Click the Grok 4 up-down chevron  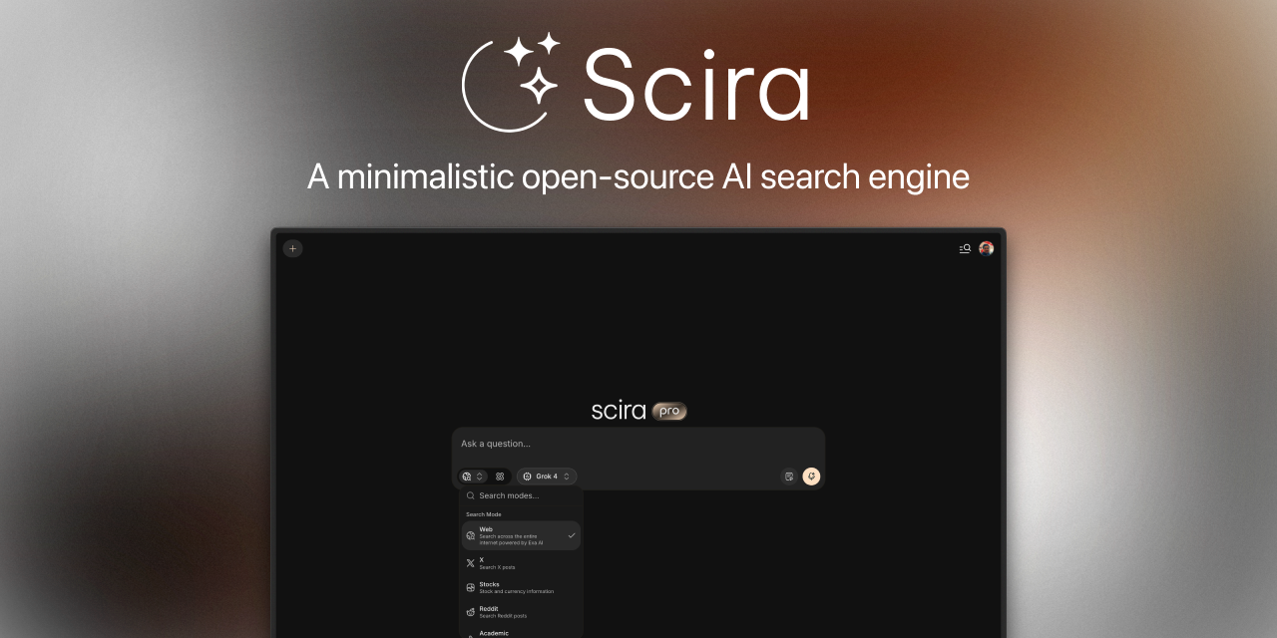click(x=567, y=477)
